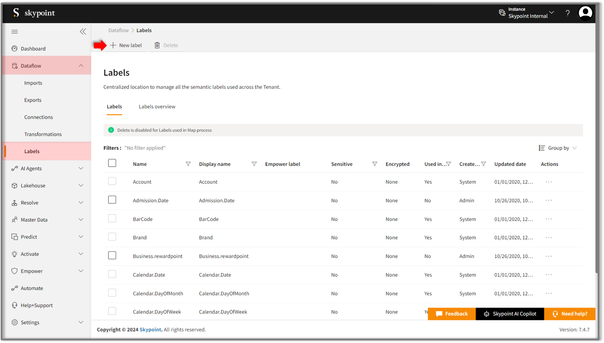Collapse sidebar with double chevron icon
Screen dimensions: 604x343
pos(83,31)
